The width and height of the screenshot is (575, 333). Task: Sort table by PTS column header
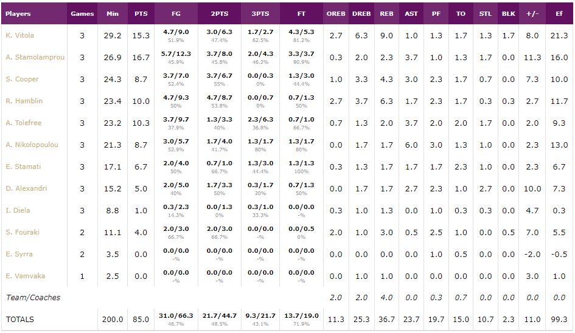coord(141,13)
